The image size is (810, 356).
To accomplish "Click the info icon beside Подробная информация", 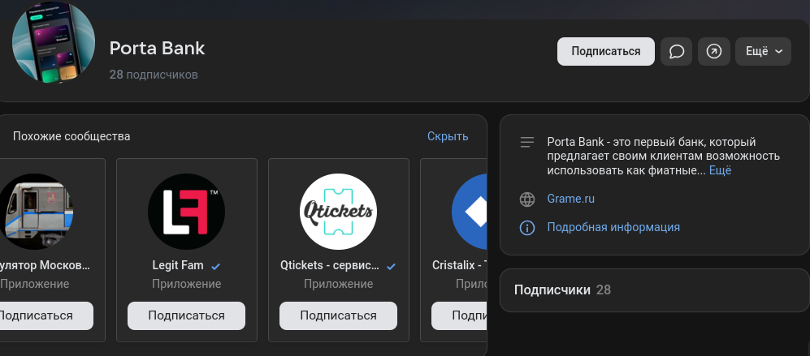I will (527, 228).
